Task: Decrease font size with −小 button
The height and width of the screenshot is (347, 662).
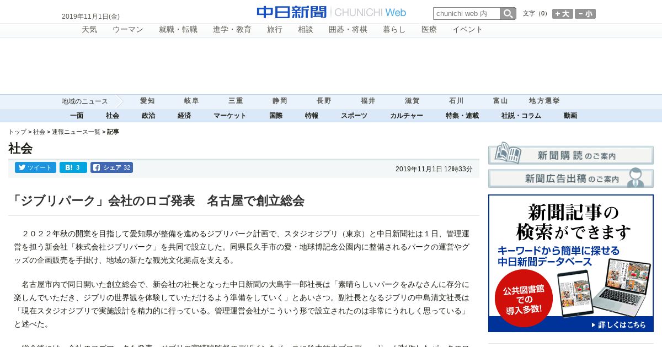Action: [585, 14]
